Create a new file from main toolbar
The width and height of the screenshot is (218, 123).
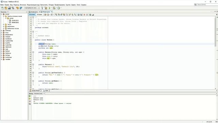point(2,8)
